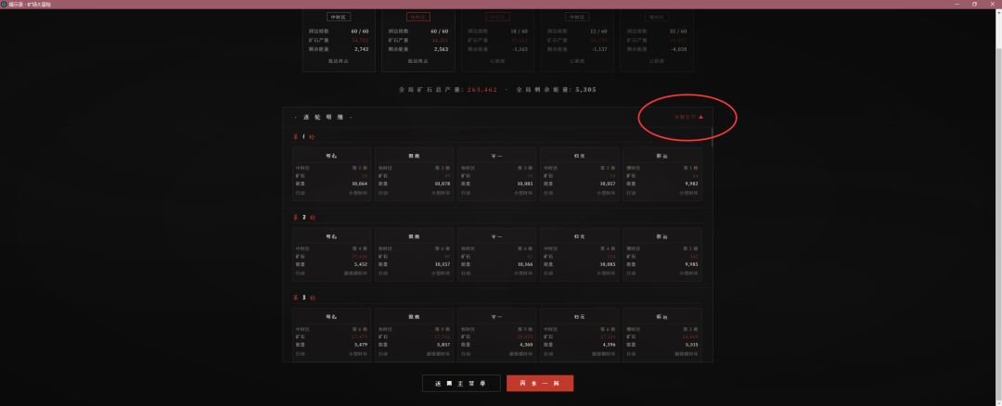1002x406 pixels.
Task: Select negative energy value -4,028
Action: tap(676, 48)
